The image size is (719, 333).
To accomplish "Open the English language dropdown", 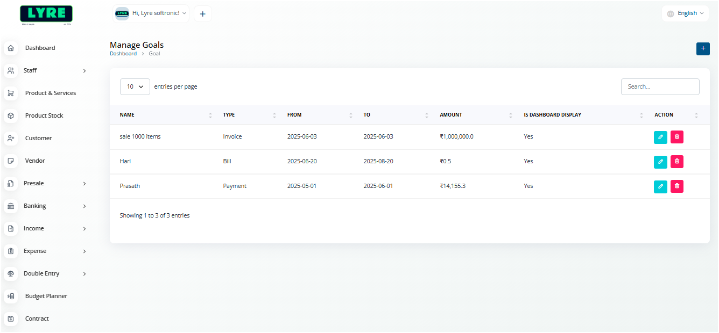I will [x=685, y=13].
